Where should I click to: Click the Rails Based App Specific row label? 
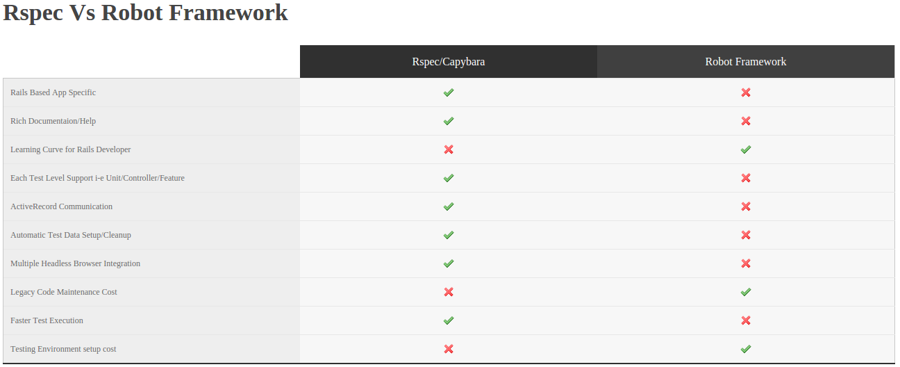pyautogui.click(x=53, y=92)
